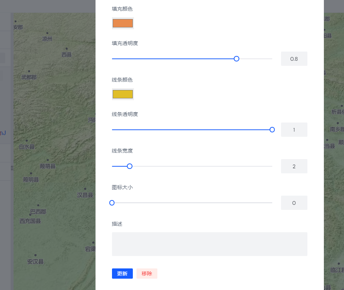Screen dimensions: 344x290
Task: Click the left panel resize grip handle
Action: point(12,168)
